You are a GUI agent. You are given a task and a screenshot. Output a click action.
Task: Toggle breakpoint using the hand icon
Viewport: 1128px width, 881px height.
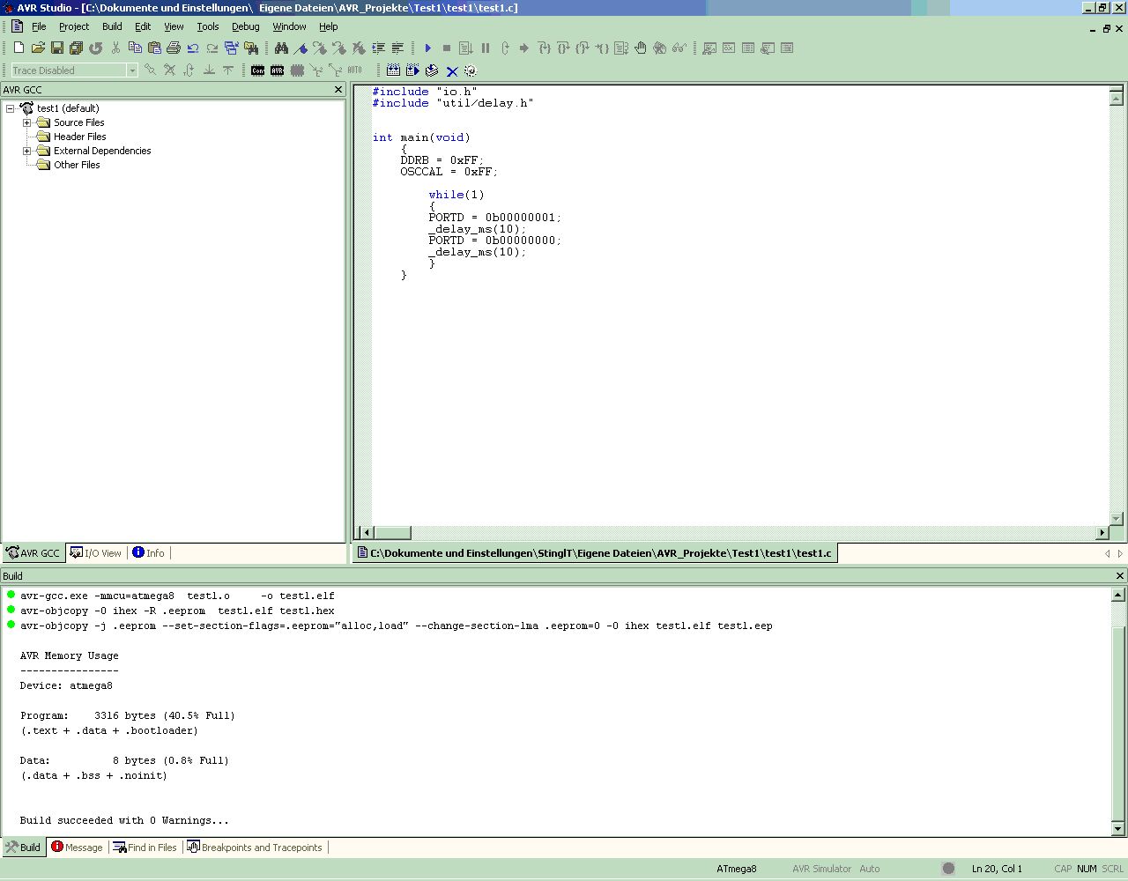640,48
